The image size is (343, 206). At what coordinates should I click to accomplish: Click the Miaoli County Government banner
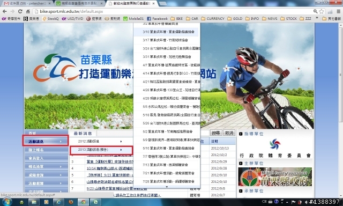point(275,177)
